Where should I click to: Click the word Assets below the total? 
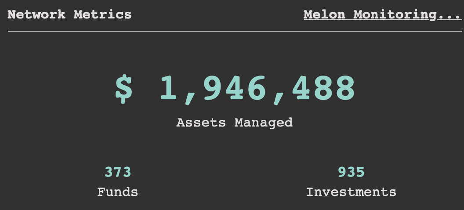(x=201, y=122)
